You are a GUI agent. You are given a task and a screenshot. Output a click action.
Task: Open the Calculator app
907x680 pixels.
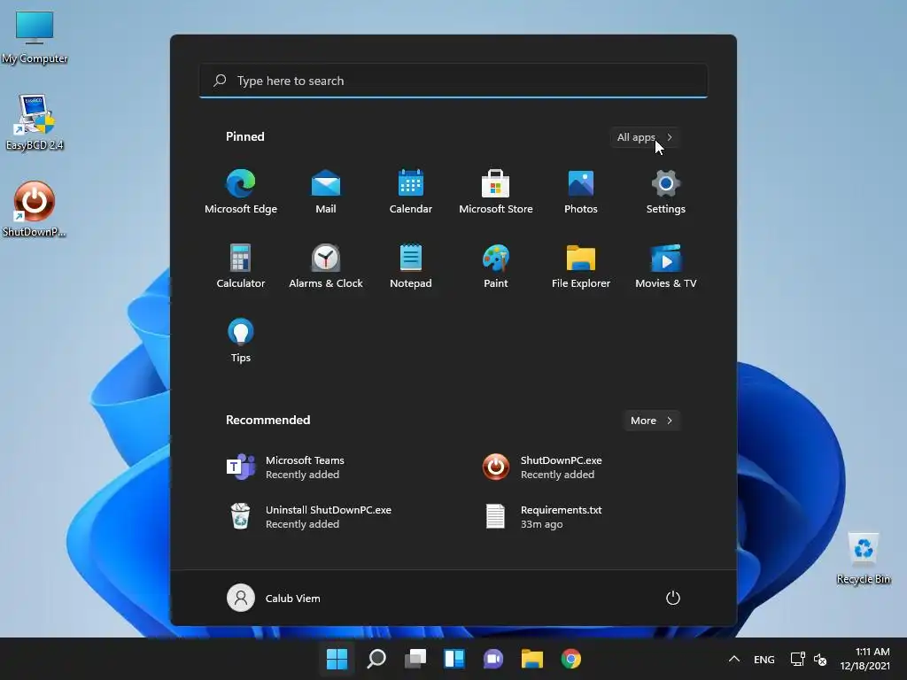tap(241, 266)
